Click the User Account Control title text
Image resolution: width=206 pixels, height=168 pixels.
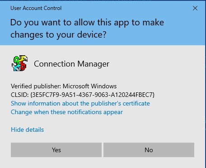pos(36,8)
